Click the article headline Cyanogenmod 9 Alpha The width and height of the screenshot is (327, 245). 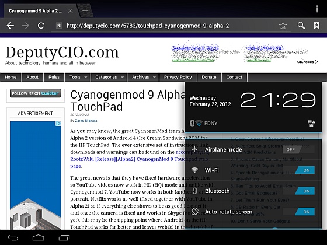pyautogui.click(x=128, y=100)
